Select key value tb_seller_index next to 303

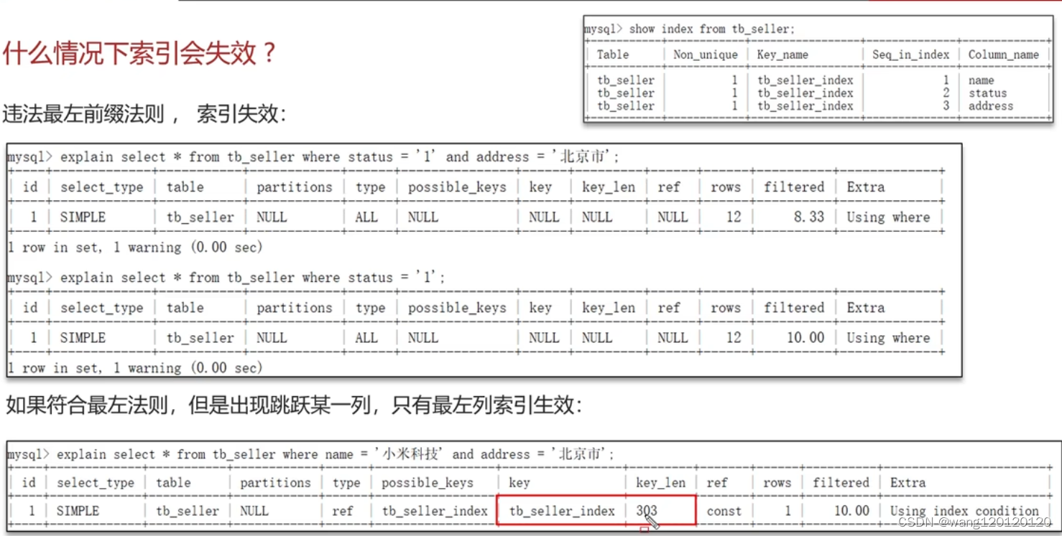[562, 511]
